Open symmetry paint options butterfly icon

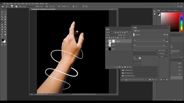pyautogui.click(x=87, y=7)
